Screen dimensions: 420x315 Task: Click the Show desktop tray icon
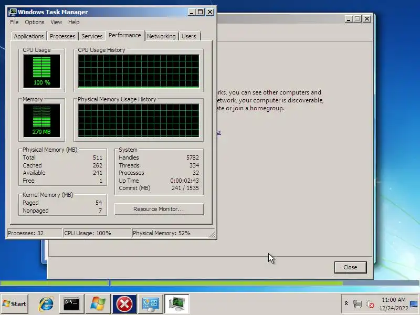pos(414,304)
